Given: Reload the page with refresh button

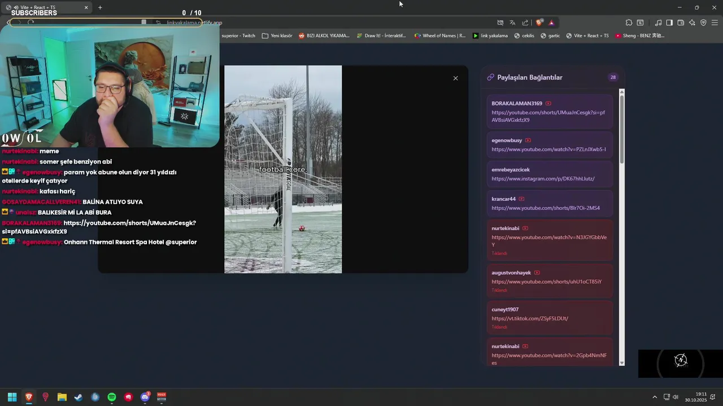Looking at the screenshot, I should tap(31, 23).
